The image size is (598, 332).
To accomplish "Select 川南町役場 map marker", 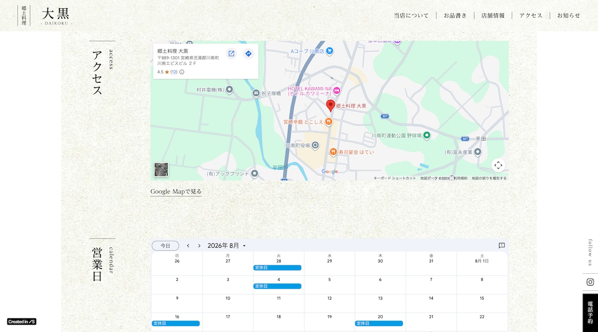I will click(x=315, y=145).
